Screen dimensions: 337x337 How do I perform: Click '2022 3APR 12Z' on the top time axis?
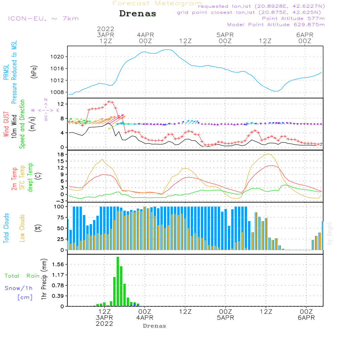tap(105, 35)
